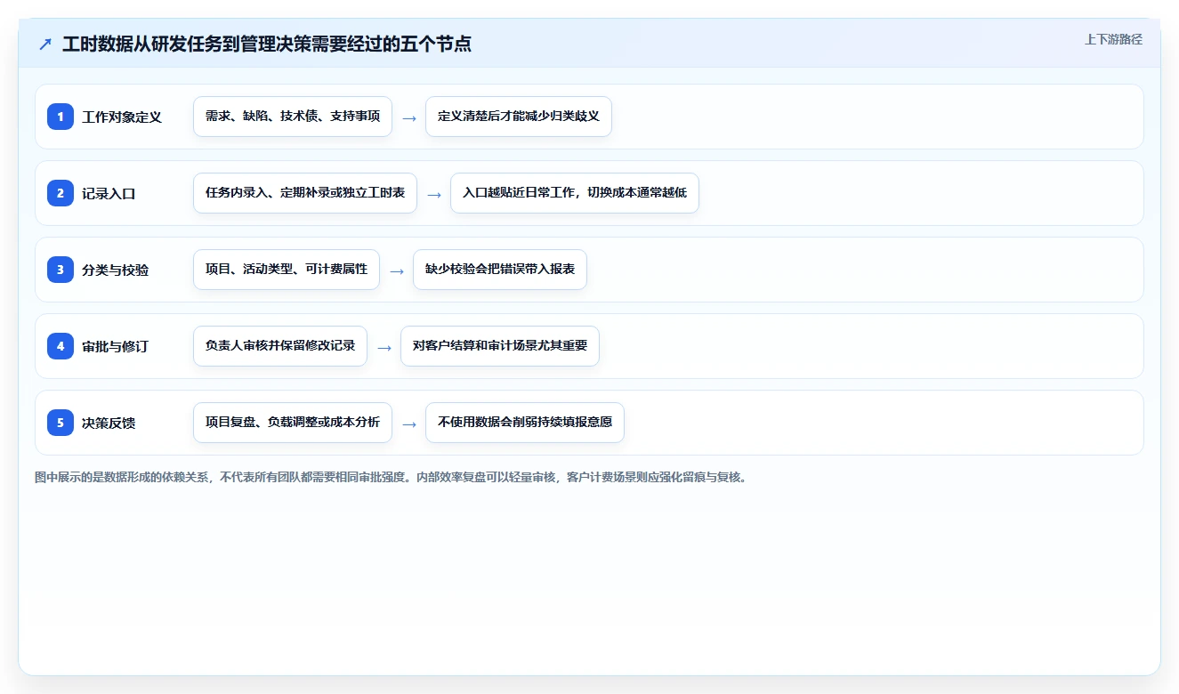Select step number 1 badge
This screenshot has width=1179, height=694.
click(x=61, y=117)
